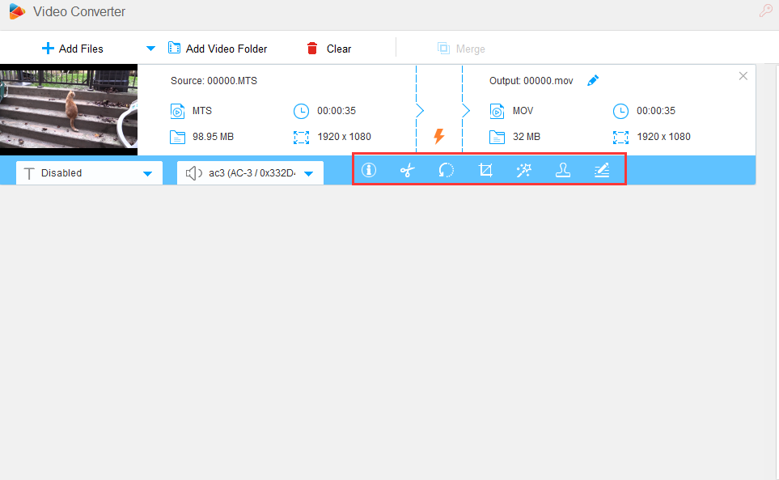Open the magic wand effects tool
779x480 pixels.
523,170
